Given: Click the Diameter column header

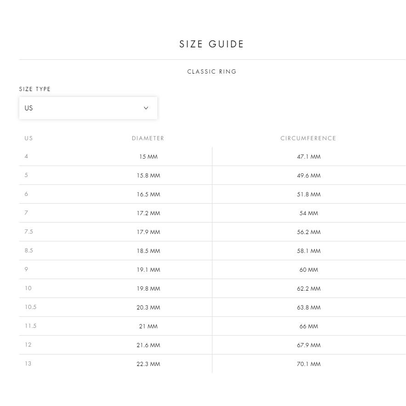Looking at the screenshot, I should pos(148,138).
